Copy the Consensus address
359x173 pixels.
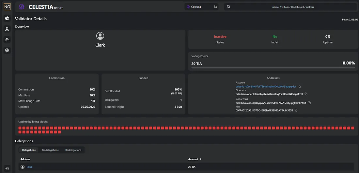[x=309, y=103]
